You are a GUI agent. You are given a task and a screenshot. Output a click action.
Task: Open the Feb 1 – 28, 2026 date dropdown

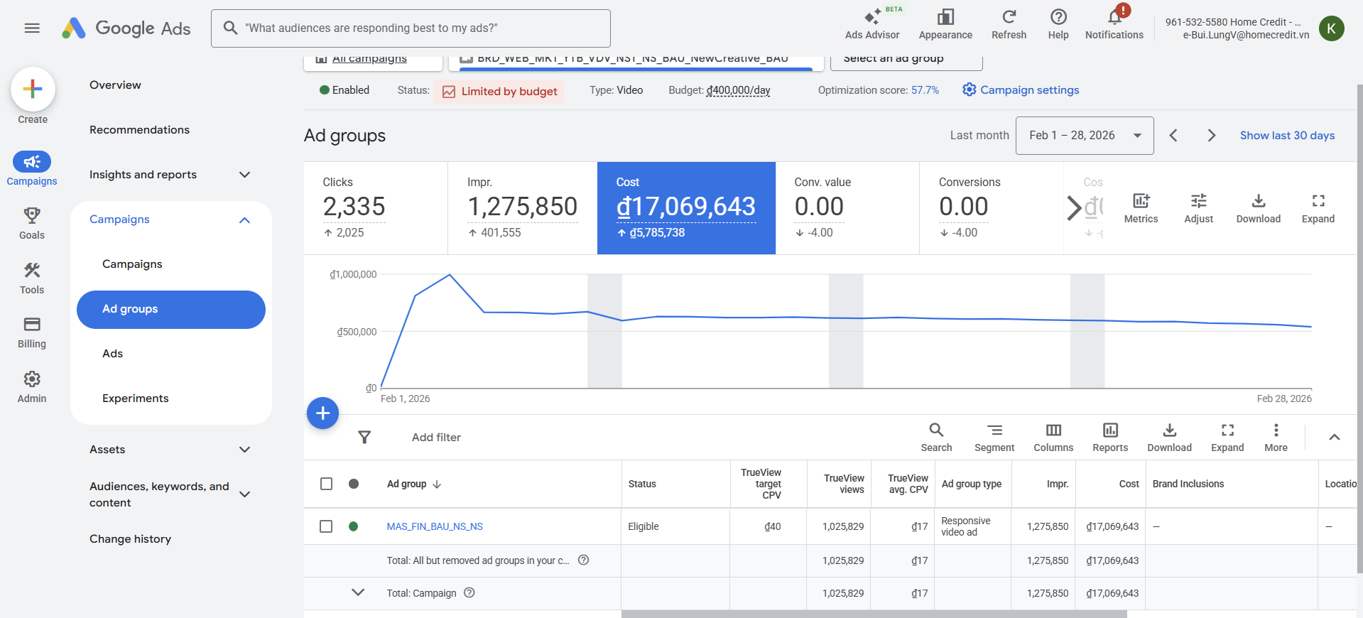coord(1085,136)
